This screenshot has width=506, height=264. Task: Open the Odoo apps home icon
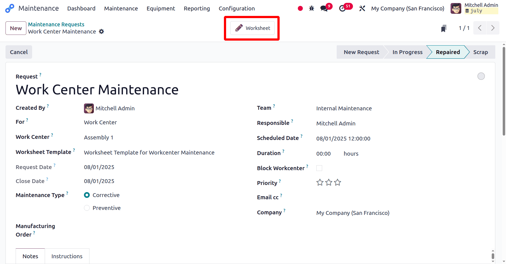coord(10,9)
